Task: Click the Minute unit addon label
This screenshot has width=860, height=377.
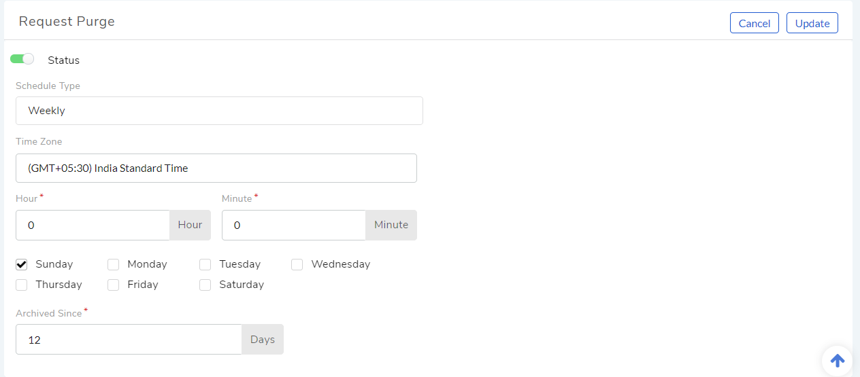Action: (391, 225)
